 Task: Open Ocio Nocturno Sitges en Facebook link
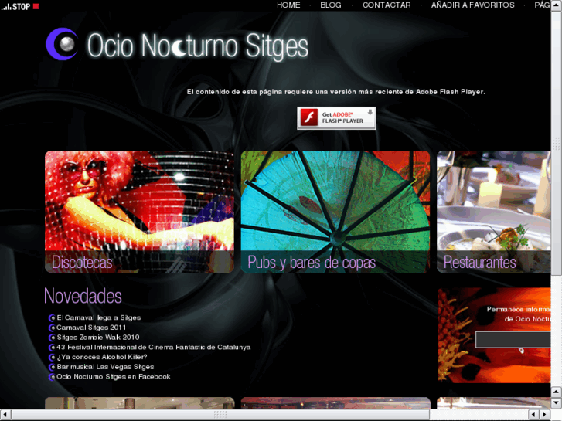(x=114, y=377)
